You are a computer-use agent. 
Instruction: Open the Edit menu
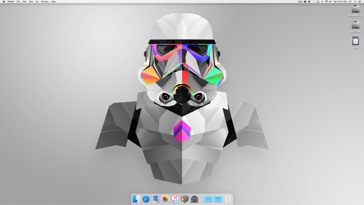pyautogui.click(x=24, y=2)
